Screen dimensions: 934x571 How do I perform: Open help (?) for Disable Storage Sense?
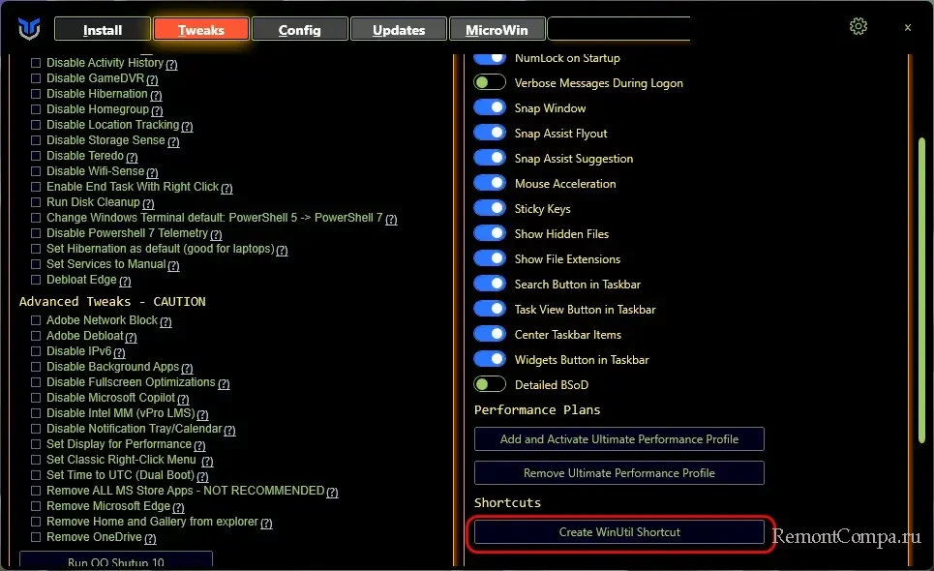pos(173,141)
